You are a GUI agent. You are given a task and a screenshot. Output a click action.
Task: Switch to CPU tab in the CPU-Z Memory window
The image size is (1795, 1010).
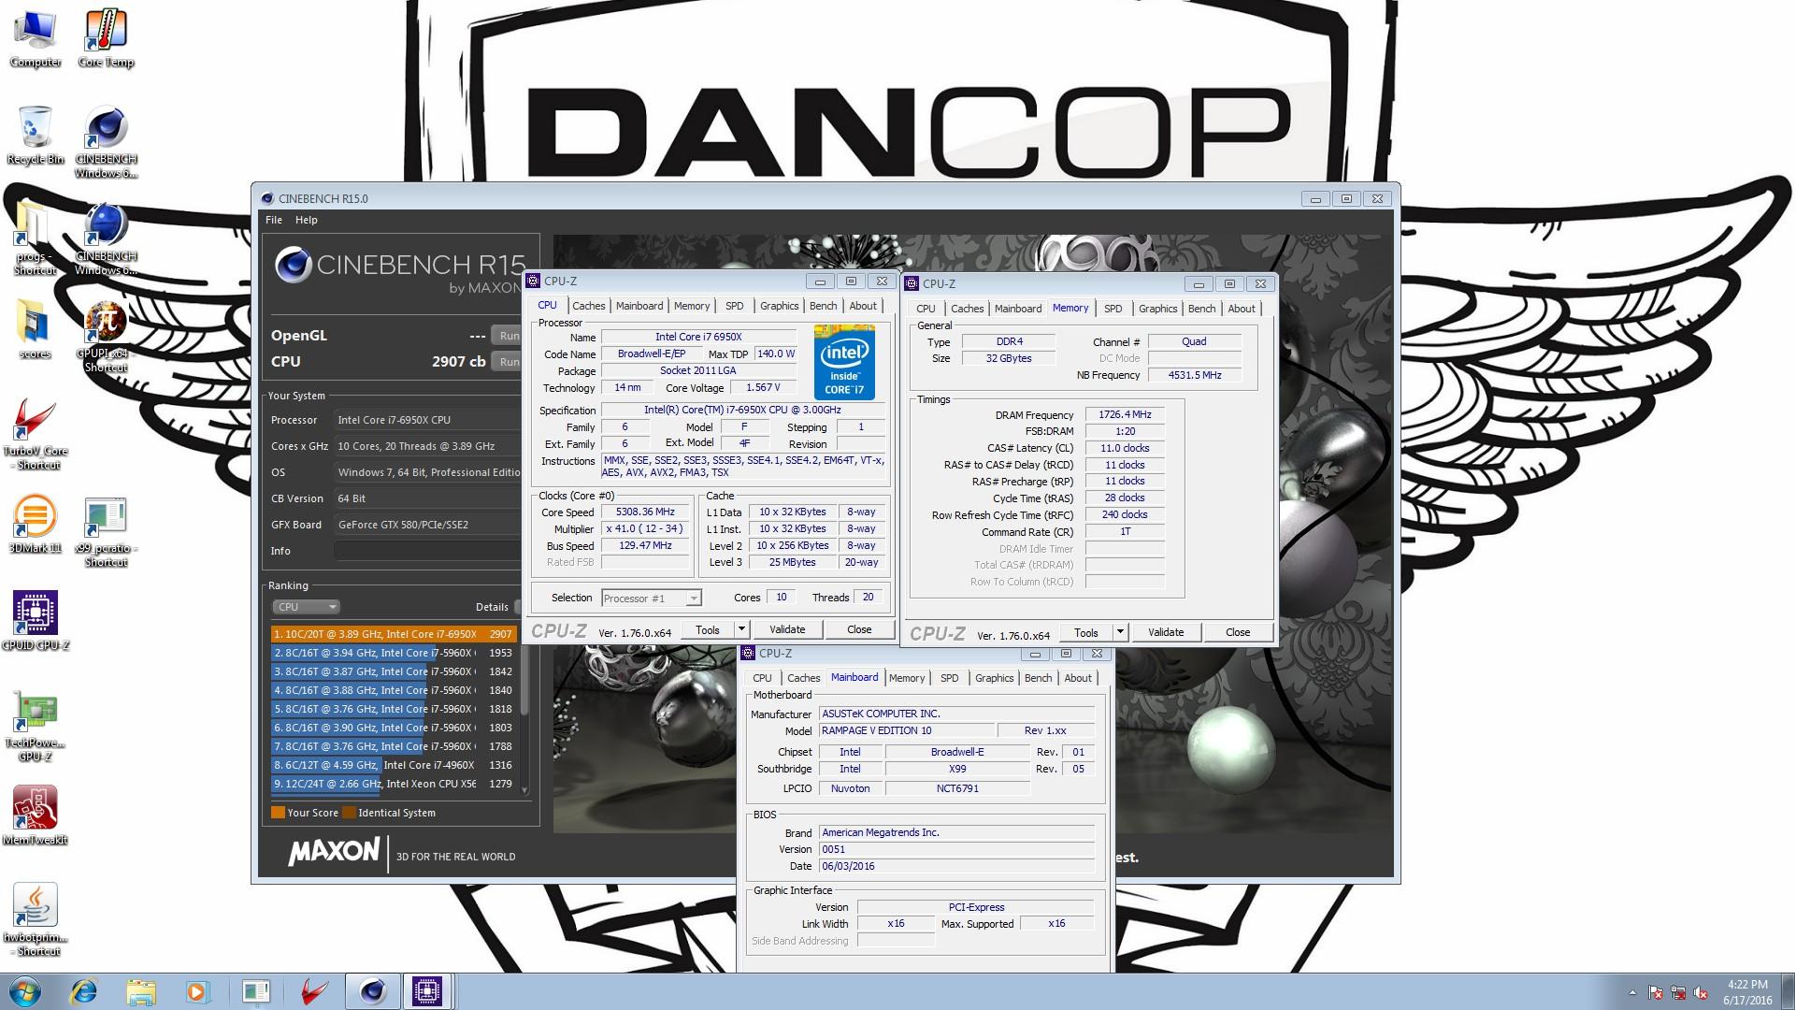(926, 309)
